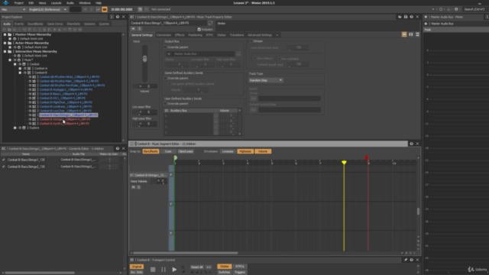Open the Track Type Random Step dropdown
This screenshot has width=489, height=275.
[x=266, y=80]
